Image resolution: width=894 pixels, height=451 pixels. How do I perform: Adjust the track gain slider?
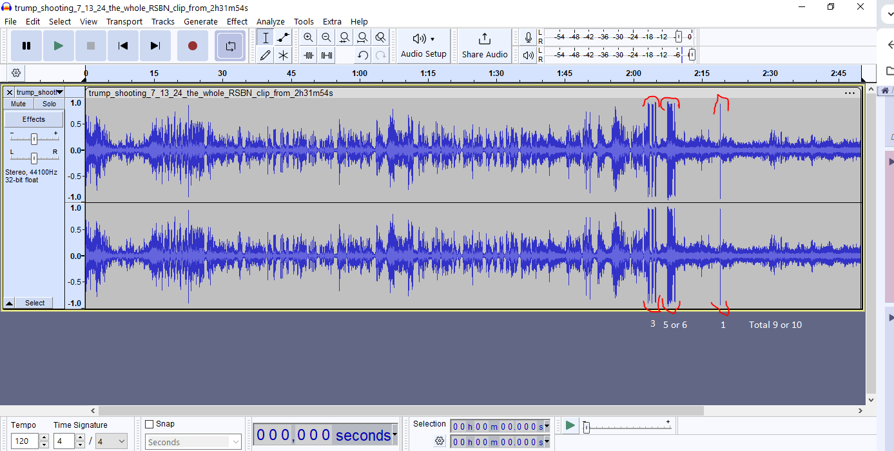pos(34,139)
